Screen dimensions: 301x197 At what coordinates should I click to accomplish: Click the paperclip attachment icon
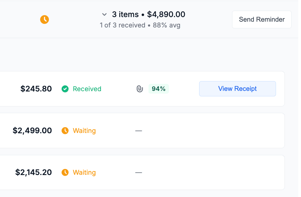point(140,89)
